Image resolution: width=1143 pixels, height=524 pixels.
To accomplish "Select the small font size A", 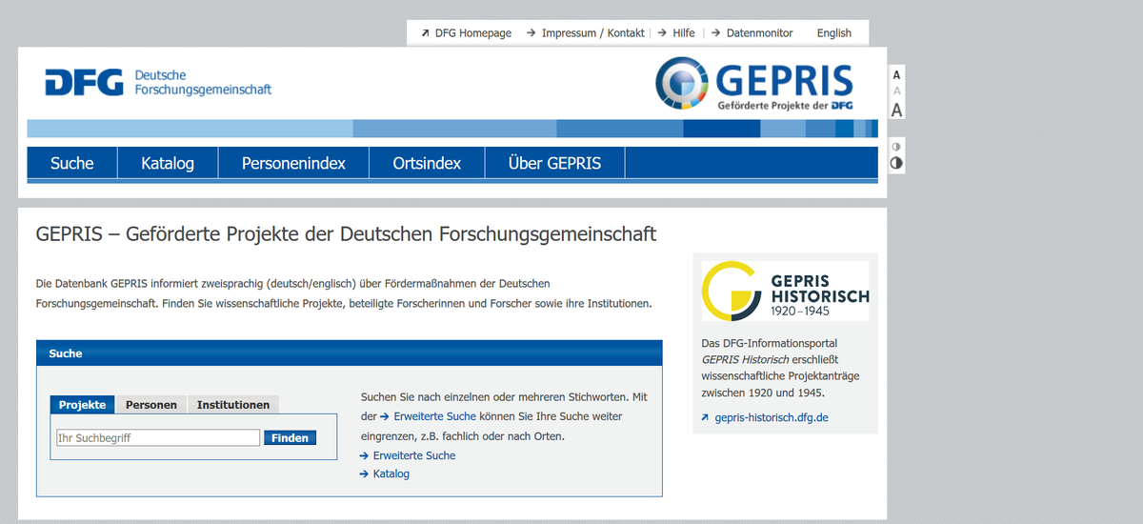I will pyautogui.click(x=896, y=74).
